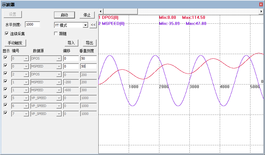Toggle the 显示 checkbox on the VP_SPEED axis 5 row
The image size is (265, 155).
pyautogui.click(x=5, y=97)
